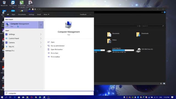Open the More filter dropdown
Screen dimensions: 176x99
point(46,15)
